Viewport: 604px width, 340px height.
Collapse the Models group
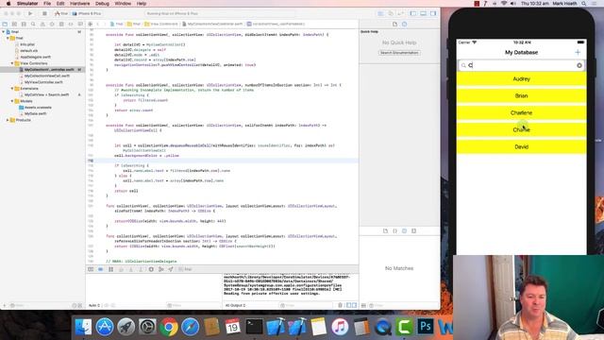(12, 101)
